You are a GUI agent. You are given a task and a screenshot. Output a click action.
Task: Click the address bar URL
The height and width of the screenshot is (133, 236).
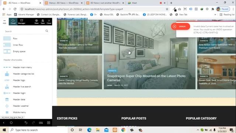coord(74,9)
